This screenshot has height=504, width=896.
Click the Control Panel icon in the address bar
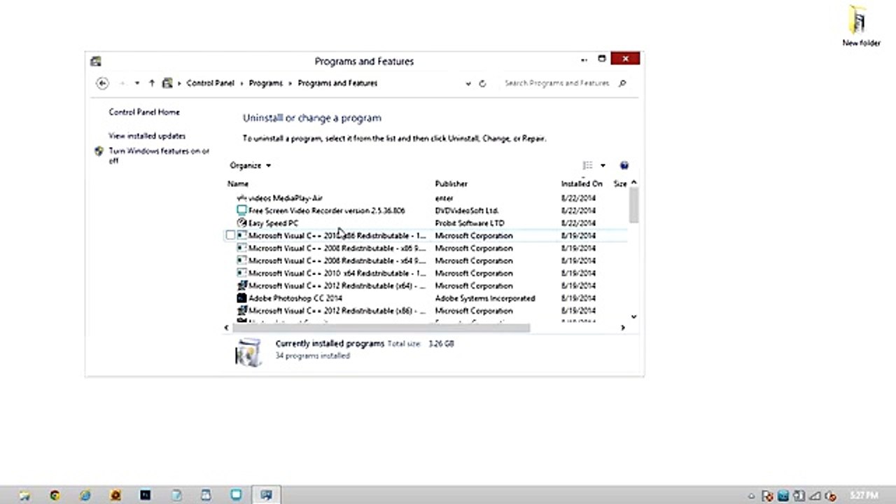pyautogui.click(x=167, y=83)
